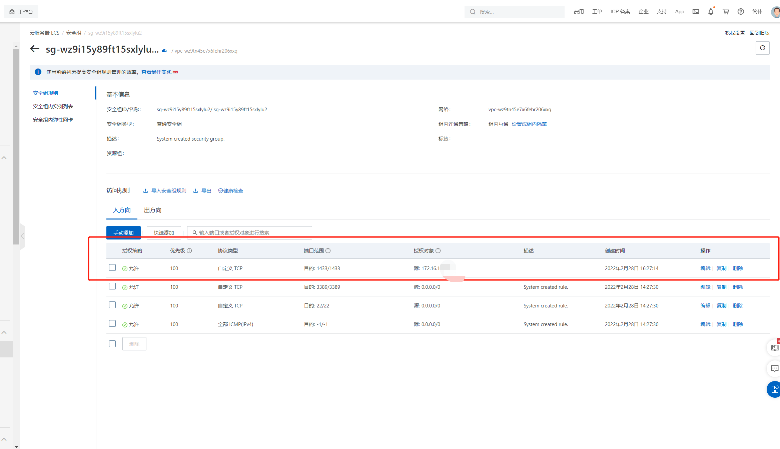Viewport: 780px width, 449px height.
Task: Click 复制 for the 3389/3389 rule
Action: pyautogui.click(x=721, y=287)
